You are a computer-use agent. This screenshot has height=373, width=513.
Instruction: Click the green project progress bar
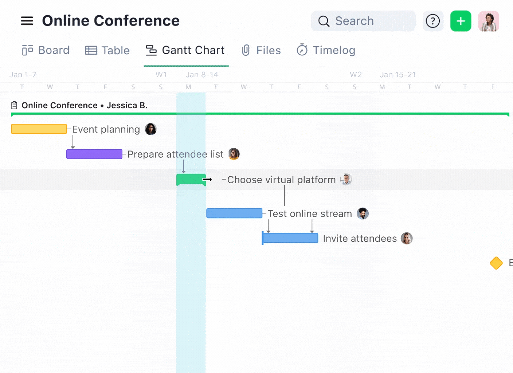pyautogui.click(x=255, y=114)
